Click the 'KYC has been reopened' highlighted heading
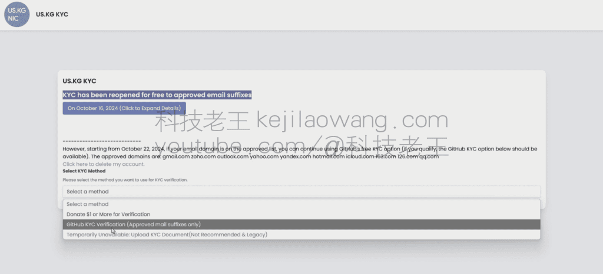Screen dimensions: 603x274 (157, 95)
